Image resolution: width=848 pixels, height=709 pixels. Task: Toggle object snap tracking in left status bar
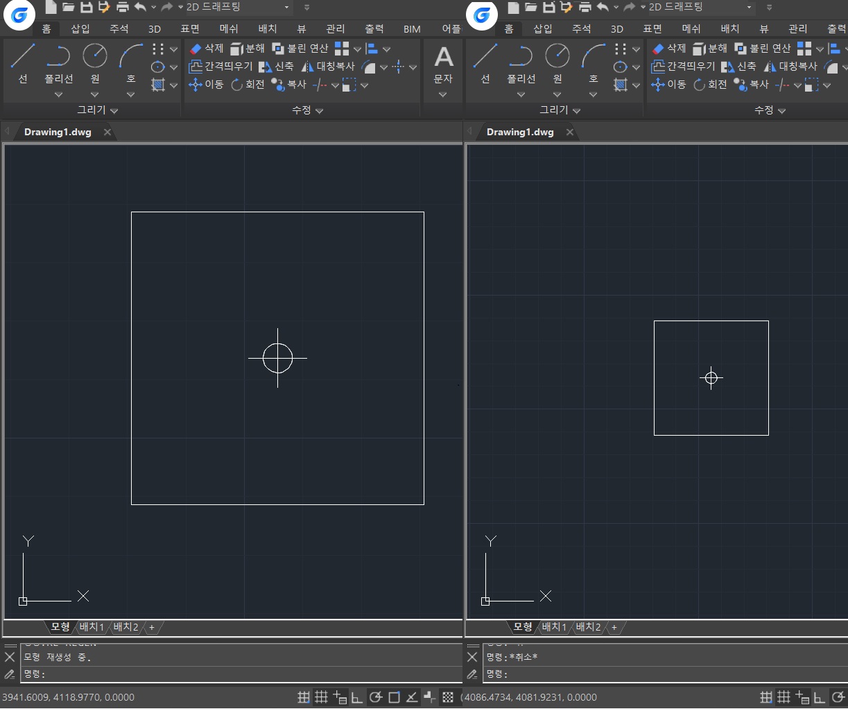(412, 697)
